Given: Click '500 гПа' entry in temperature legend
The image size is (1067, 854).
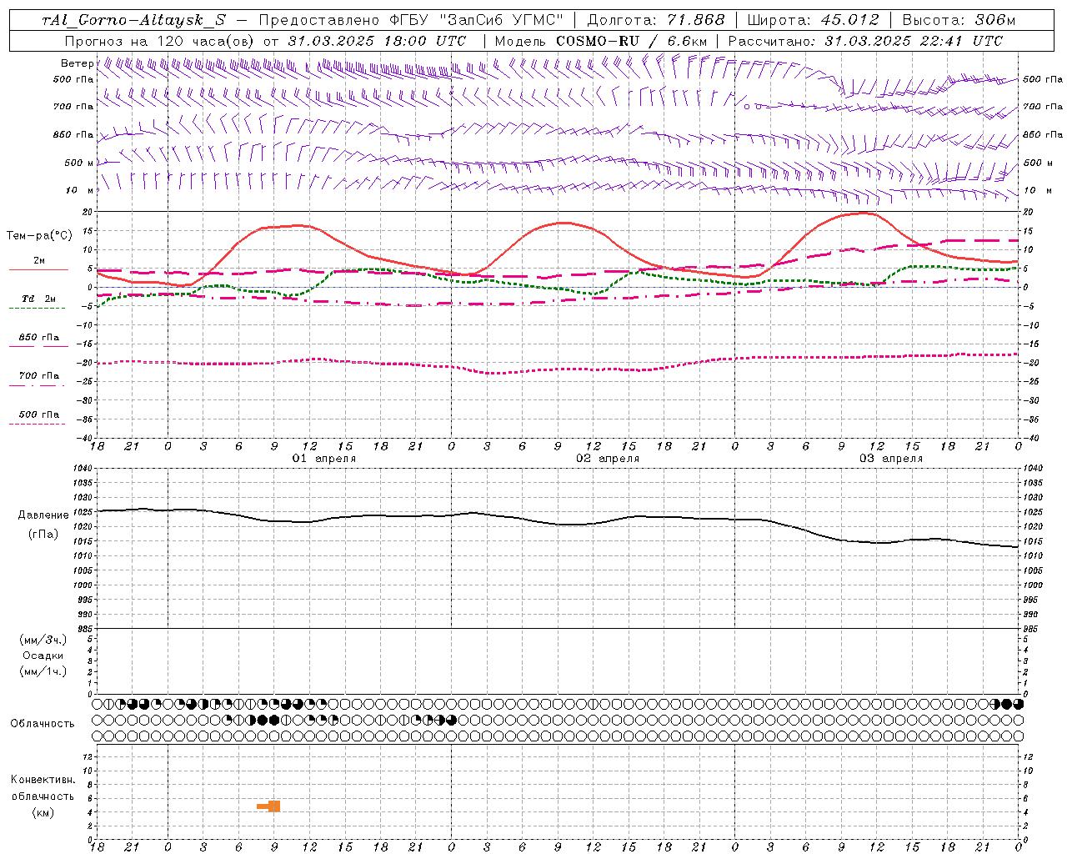Looking at the screenshot, I should click(x=39, y=414).
